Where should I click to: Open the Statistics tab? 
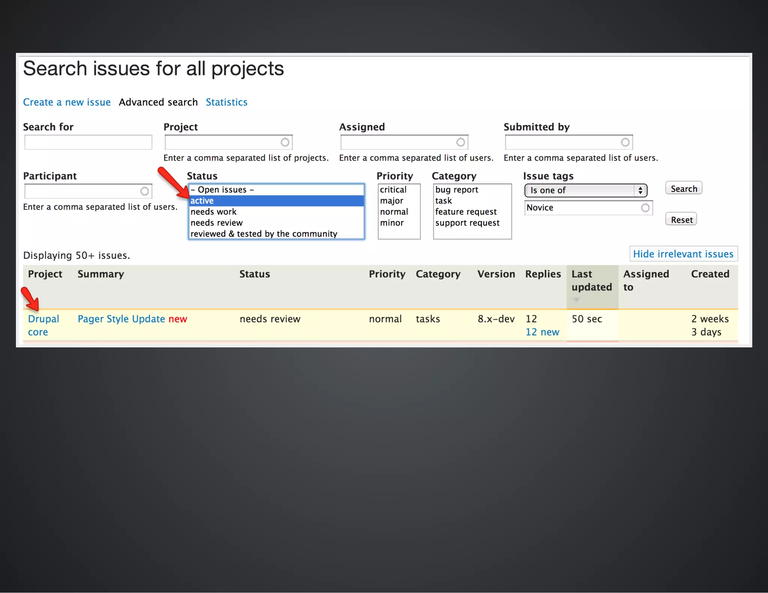click(226, 102)
